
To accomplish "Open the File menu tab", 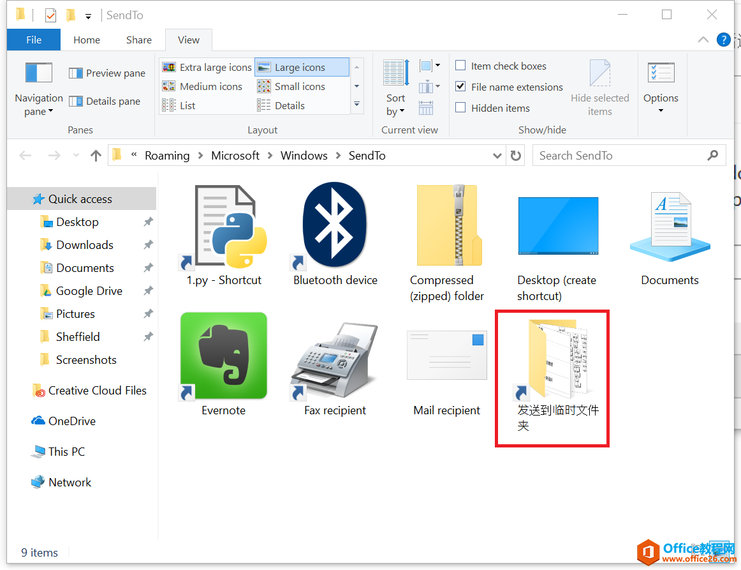I will tap(34, 40).
